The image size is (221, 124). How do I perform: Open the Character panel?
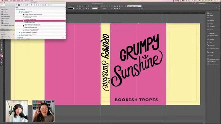point(211,39)
